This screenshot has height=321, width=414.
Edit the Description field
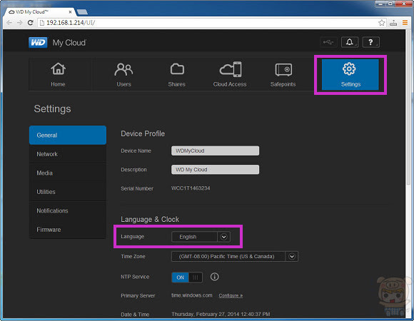pyautogui.click(x=215, y=170)
